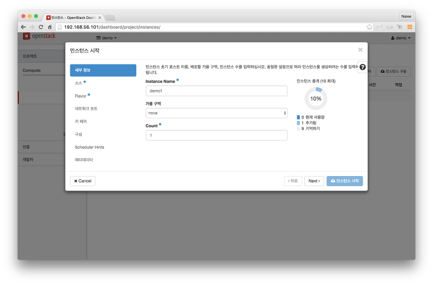
Task: Click the blue 인스턴스 시작 button
Action: 345,181
